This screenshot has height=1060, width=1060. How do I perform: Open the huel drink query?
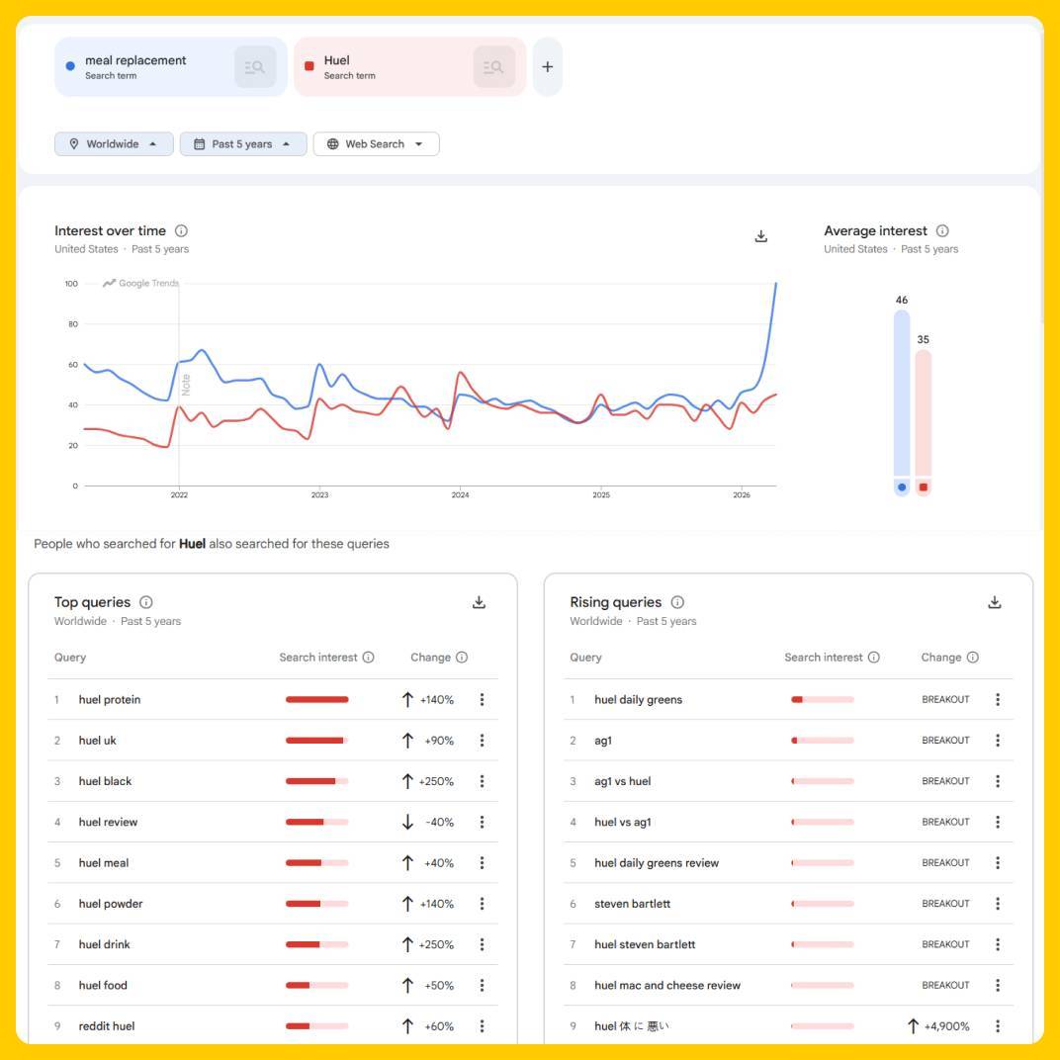[x=104, y=944]
